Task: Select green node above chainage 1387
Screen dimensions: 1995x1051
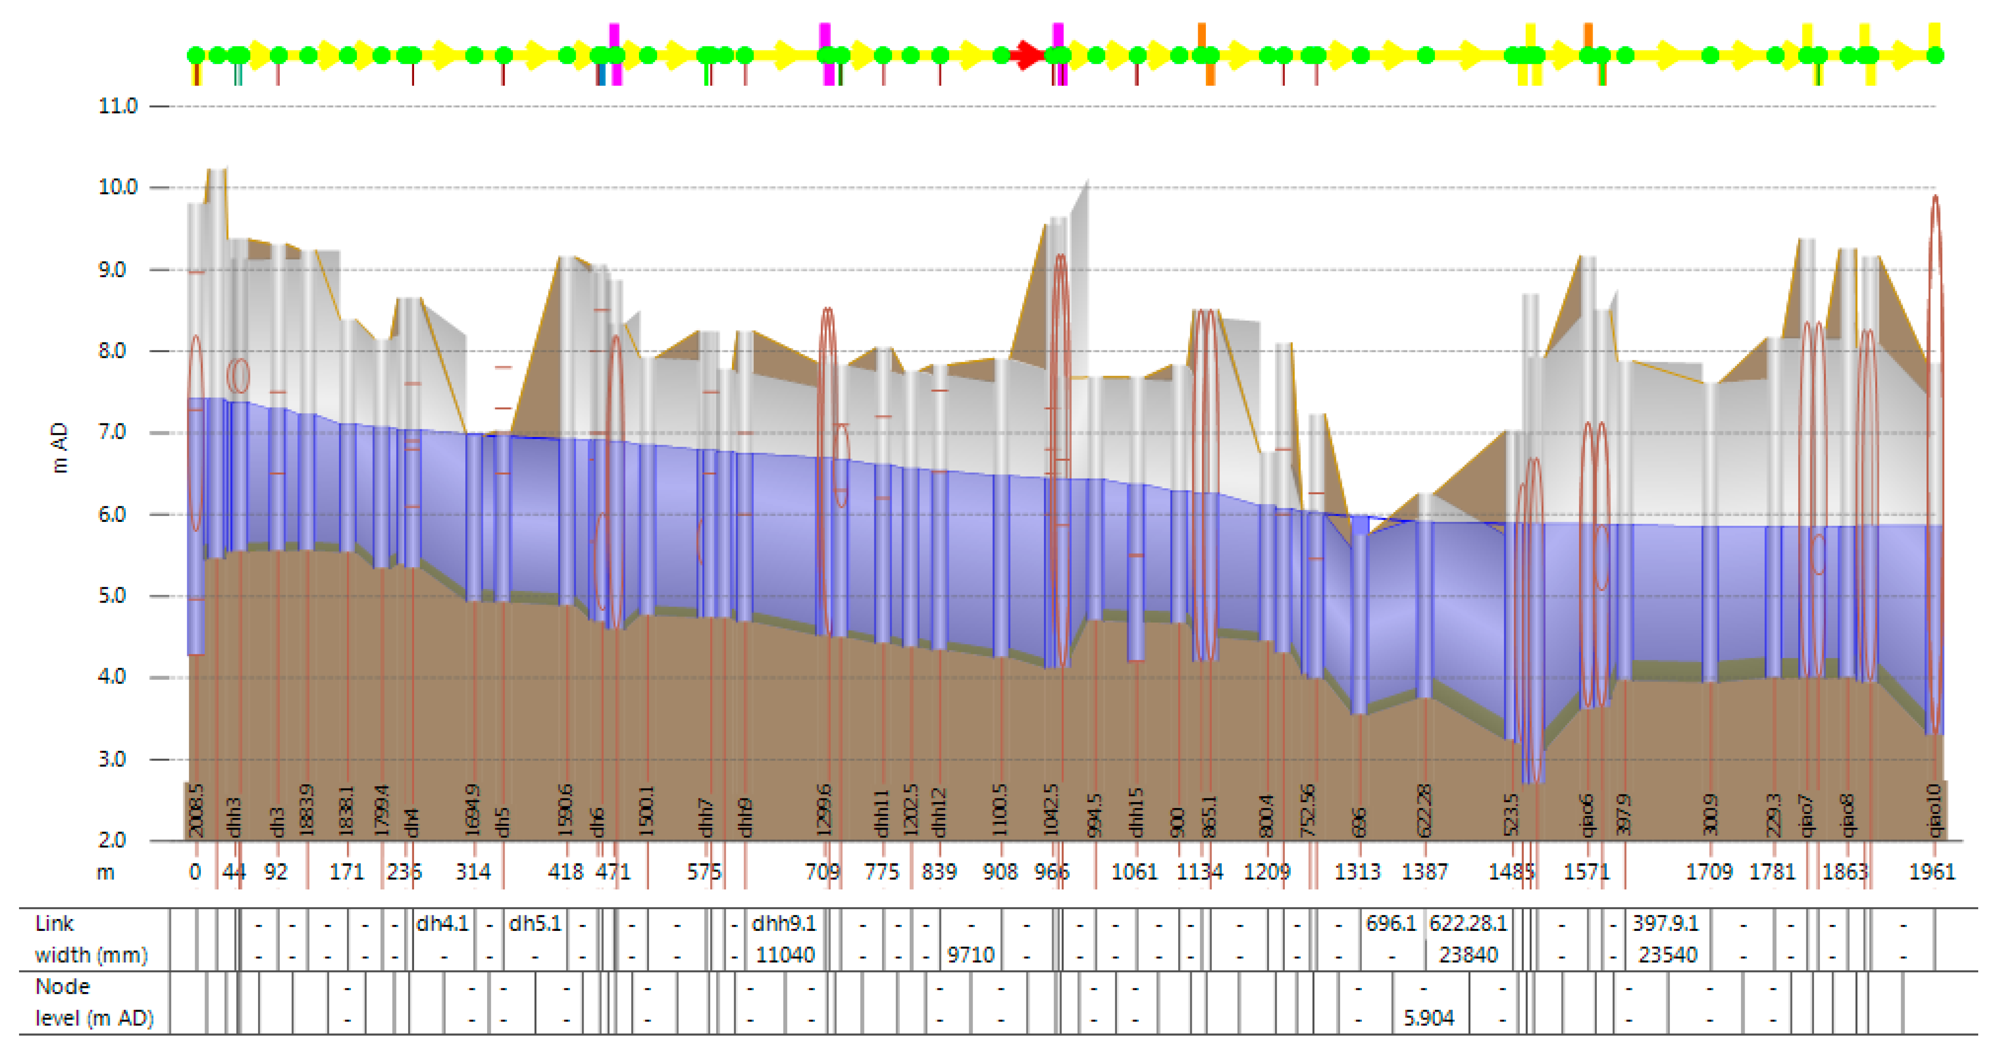Action: tap(1426, 55)
